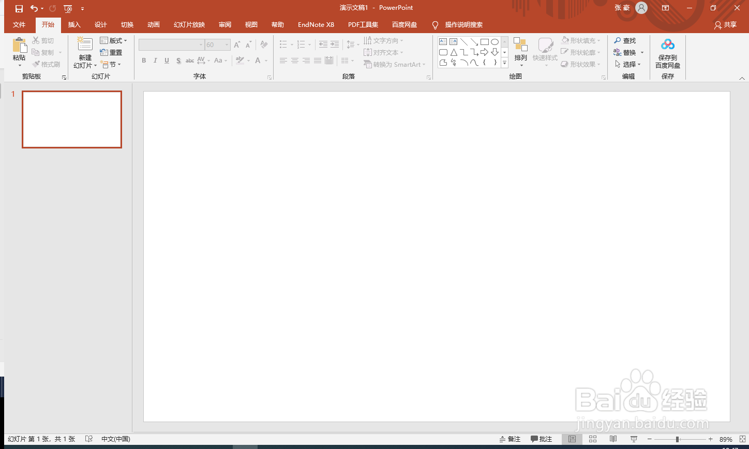
Task: Clear all formatting eraser icon
Action: [264, 45]
